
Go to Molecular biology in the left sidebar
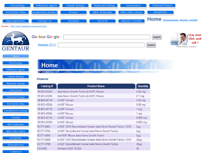point(16,83)
